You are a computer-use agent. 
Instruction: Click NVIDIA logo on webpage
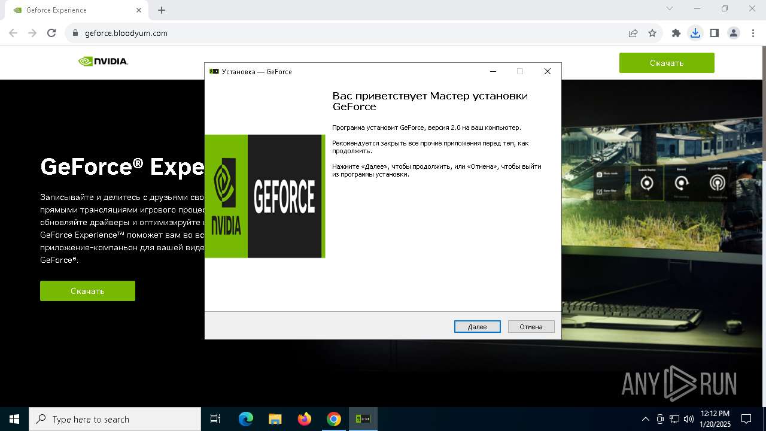[103, 61]
